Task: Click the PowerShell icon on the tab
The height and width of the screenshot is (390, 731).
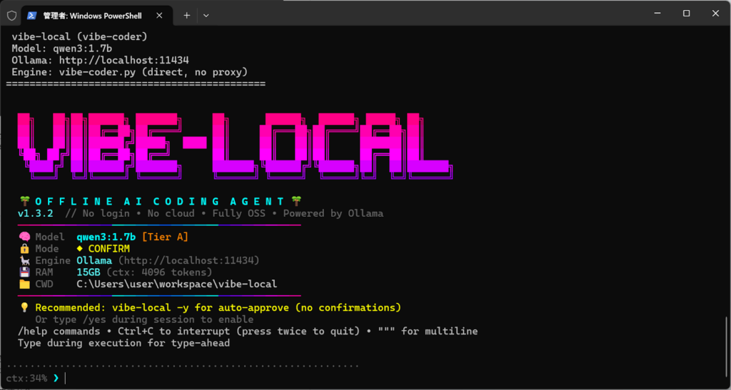Action: click(33, 14)
